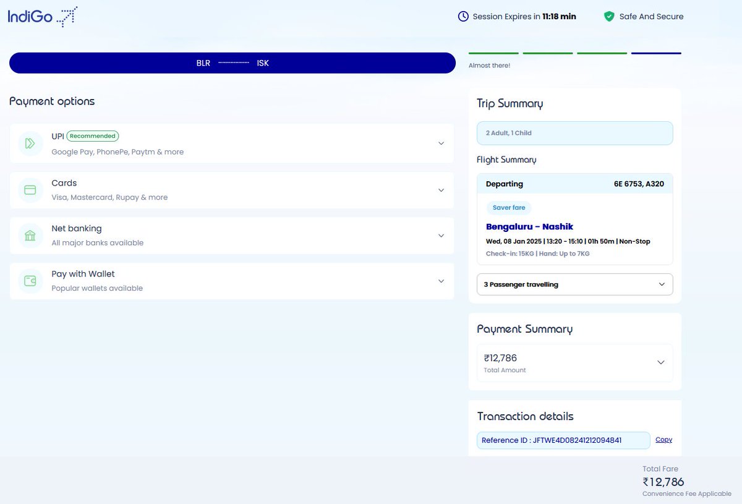742x504 pixels.
Task: Click the Payment options heading
Action: [52, 101]
